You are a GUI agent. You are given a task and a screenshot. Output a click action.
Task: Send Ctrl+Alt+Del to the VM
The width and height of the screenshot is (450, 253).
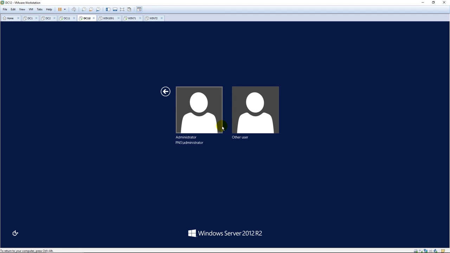point(74,9)
